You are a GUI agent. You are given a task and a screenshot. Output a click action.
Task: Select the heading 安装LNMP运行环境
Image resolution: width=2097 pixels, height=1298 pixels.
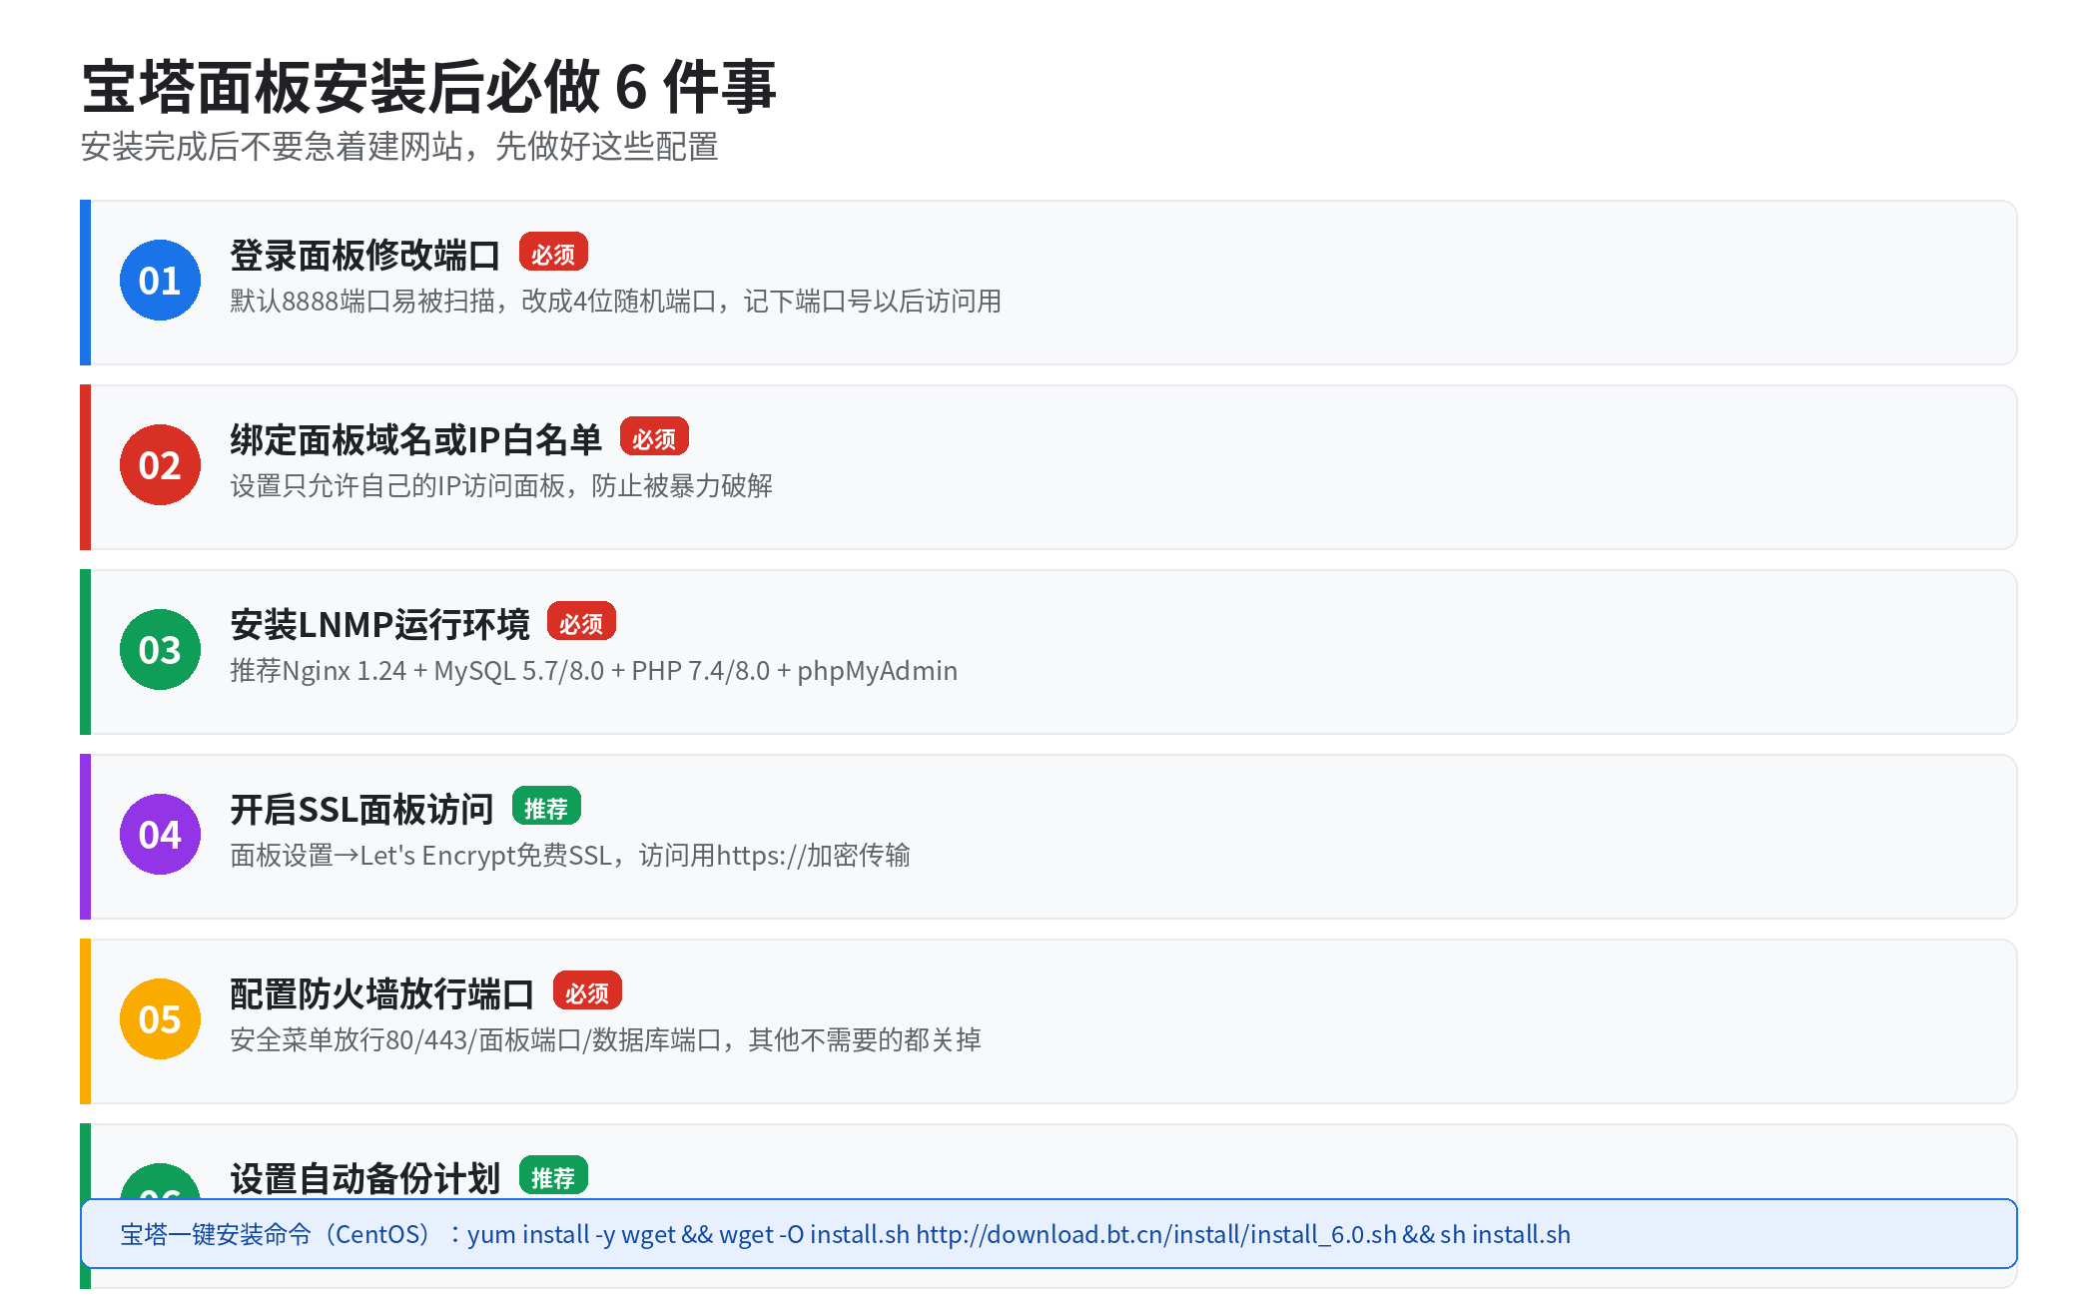pos(379,625)
